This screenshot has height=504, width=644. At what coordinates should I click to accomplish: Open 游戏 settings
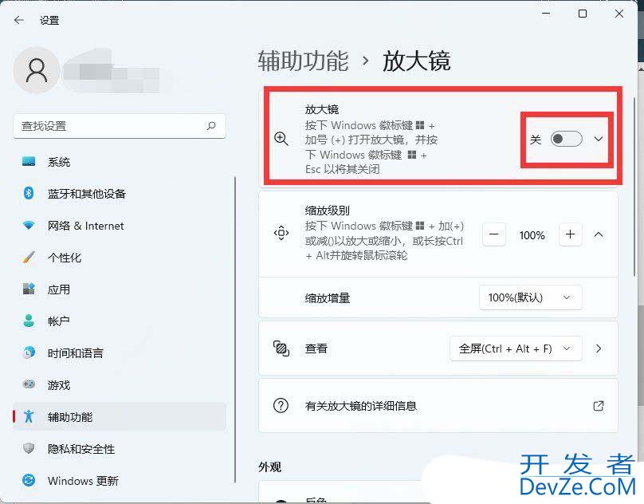coord(120,385)
